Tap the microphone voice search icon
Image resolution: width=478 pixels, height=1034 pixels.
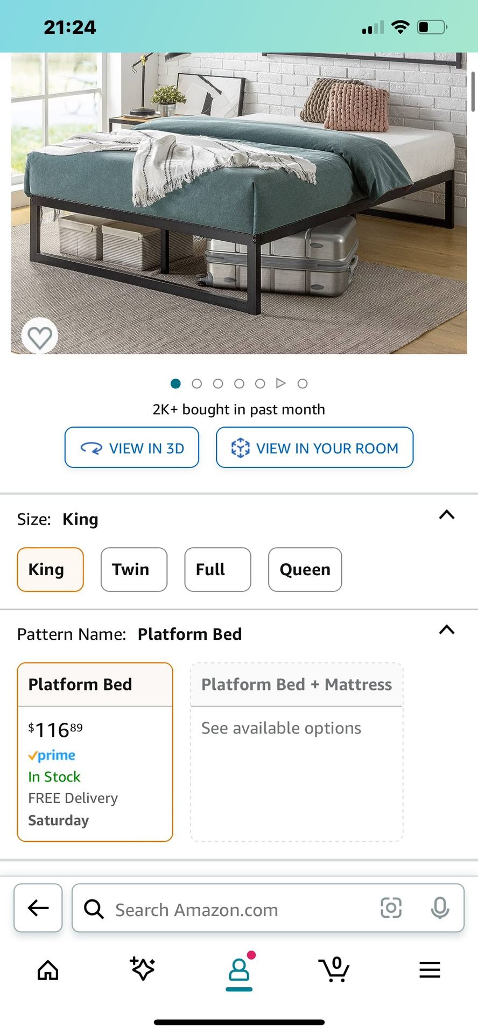(x=440, y=908)
